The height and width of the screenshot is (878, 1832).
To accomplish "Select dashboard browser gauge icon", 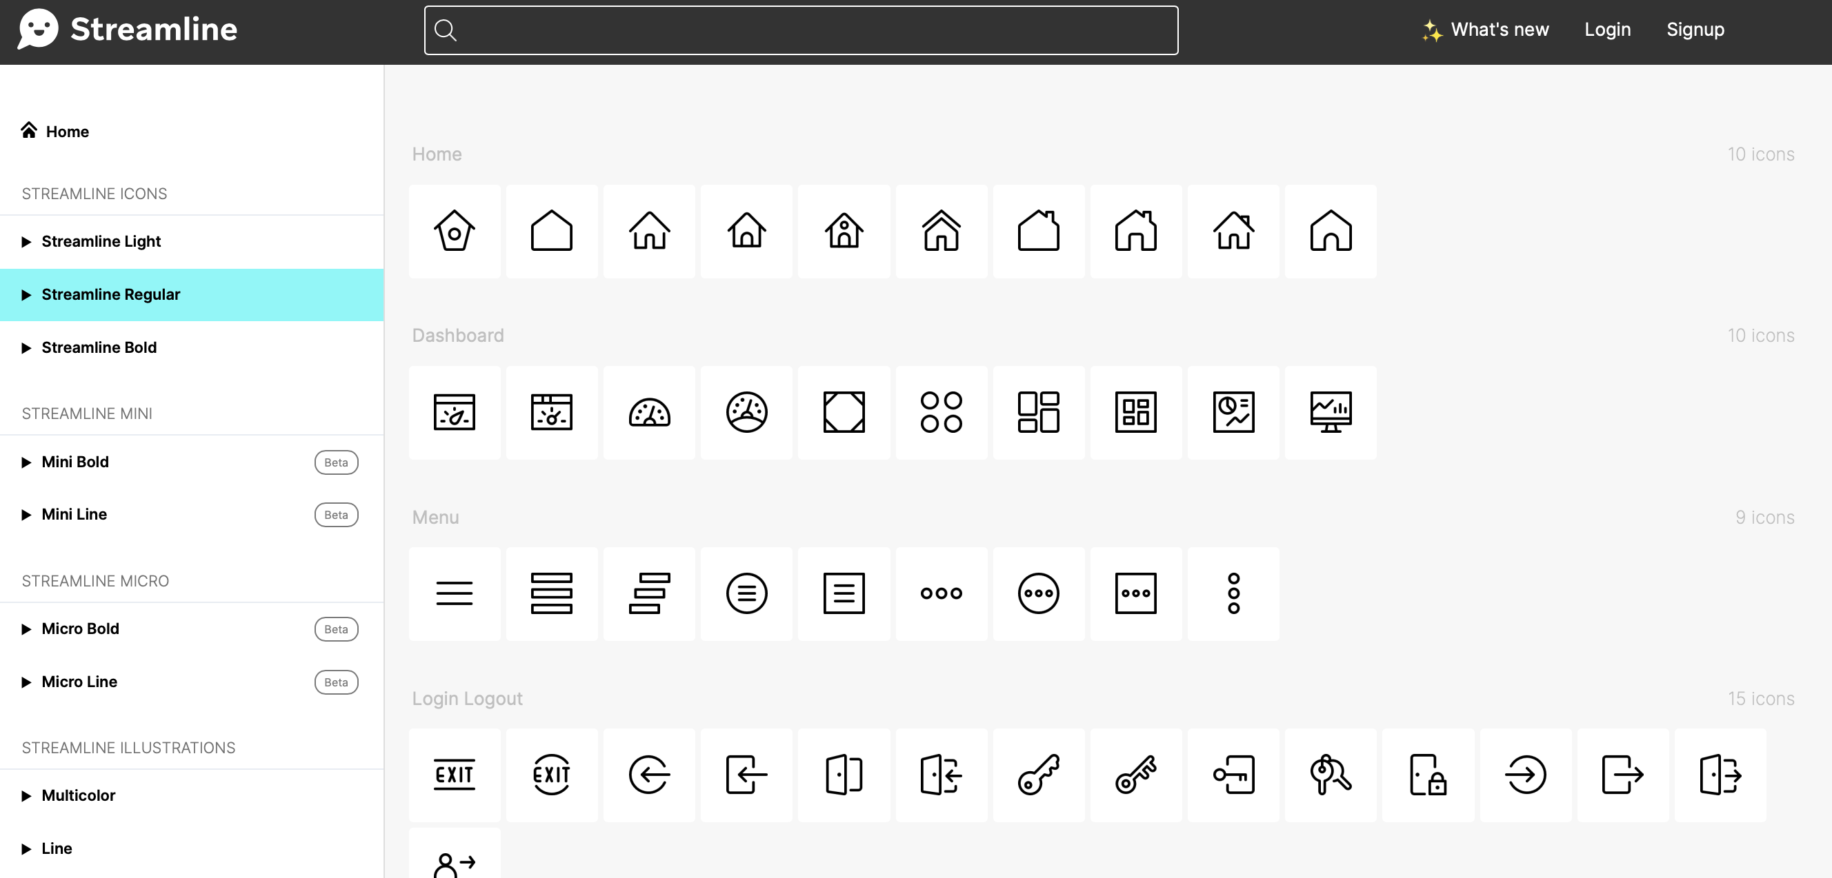I will click(x=454, y=413).
